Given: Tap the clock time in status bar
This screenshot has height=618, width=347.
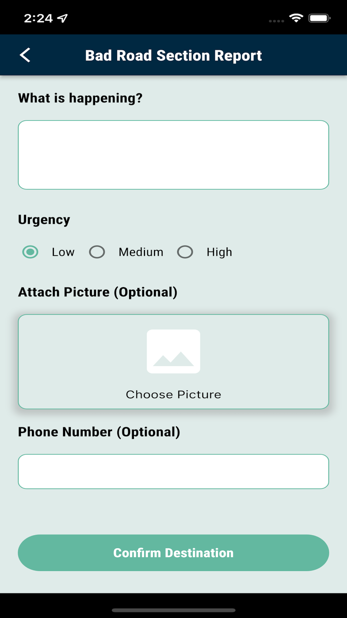Looking at the screenshot, I should point(38,18).
